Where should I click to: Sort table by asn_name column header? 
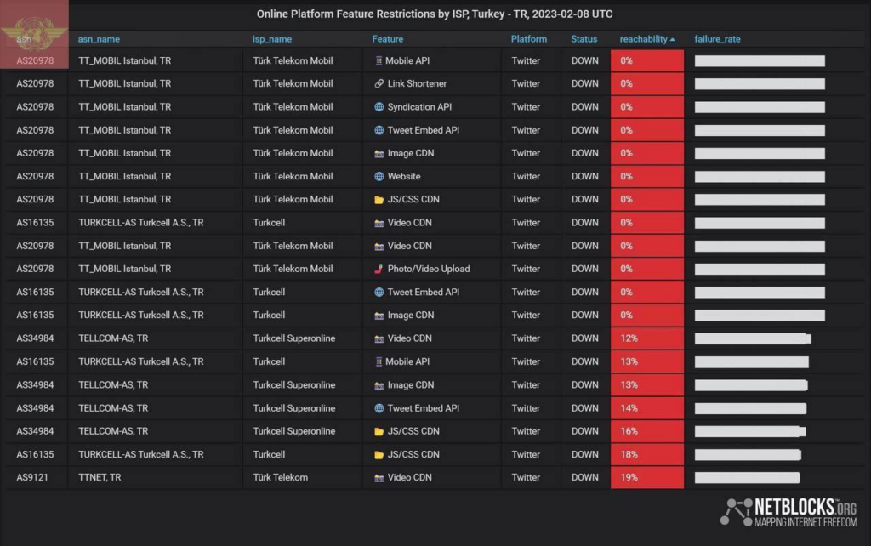point(99,39)
